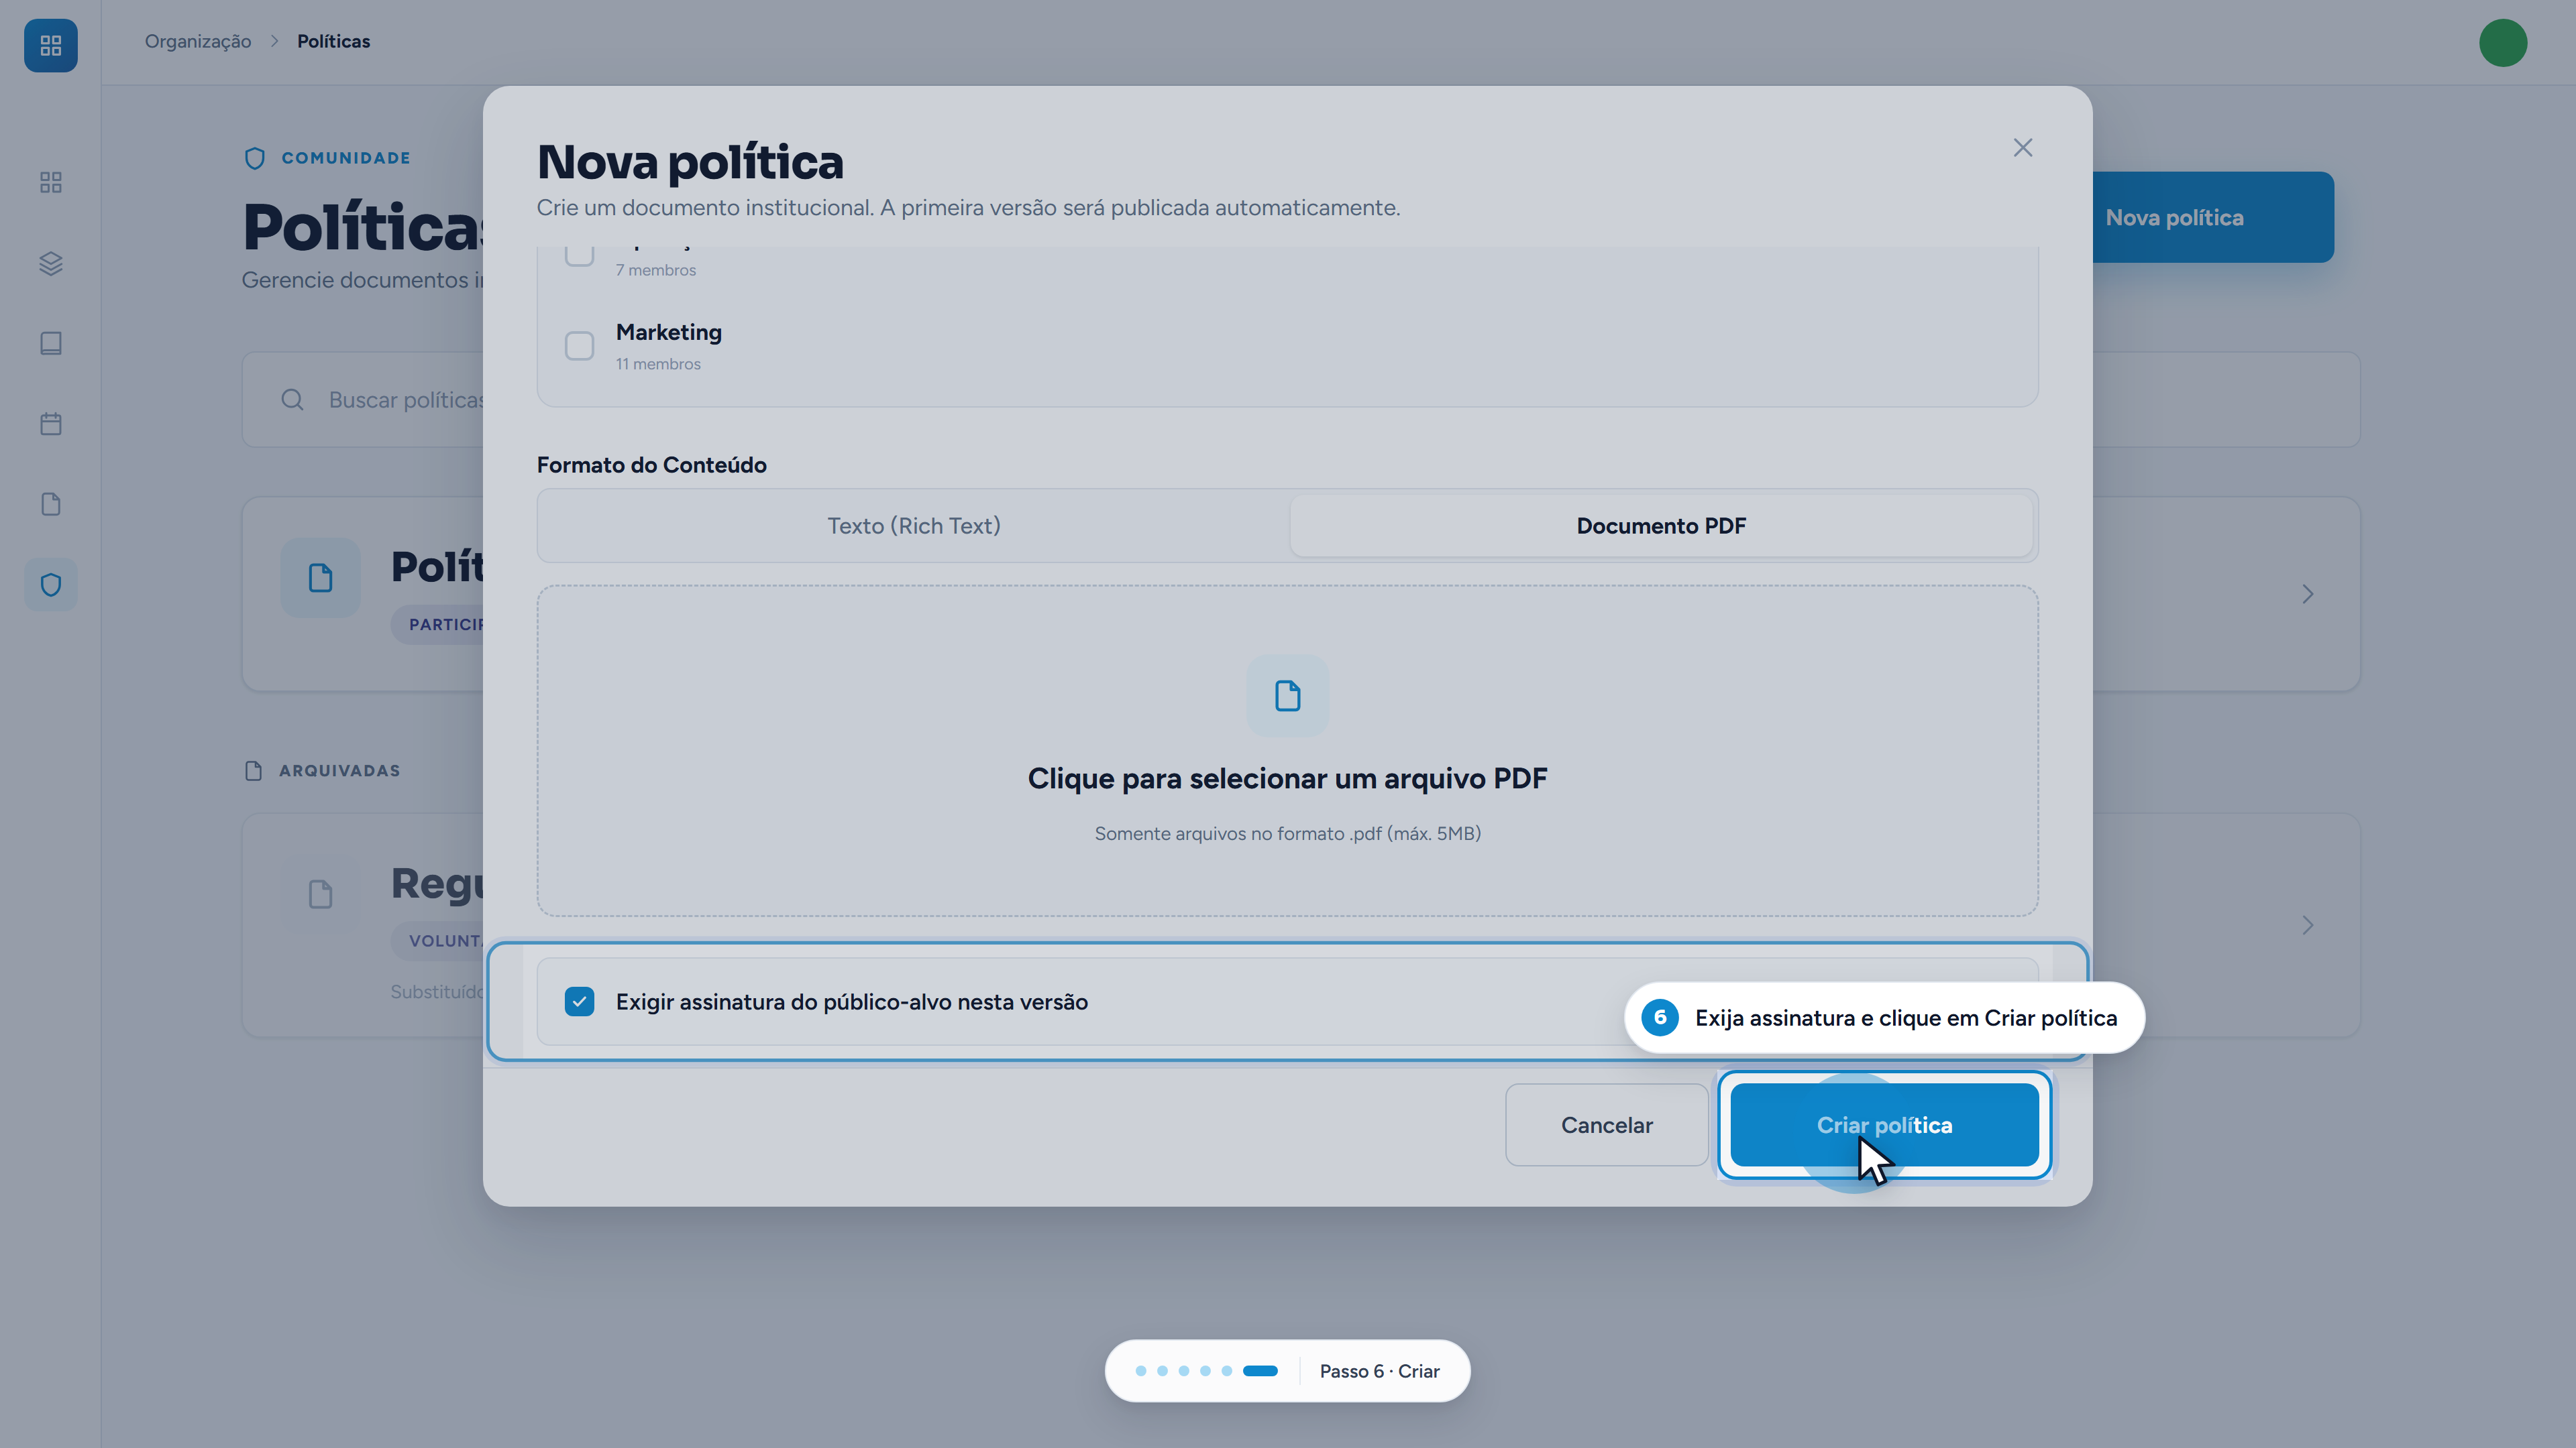The image size is (2576, 1448).
Task: Uncheck Exigir assinatura do público-alvo checkbox
Action: click(579, 1002)
